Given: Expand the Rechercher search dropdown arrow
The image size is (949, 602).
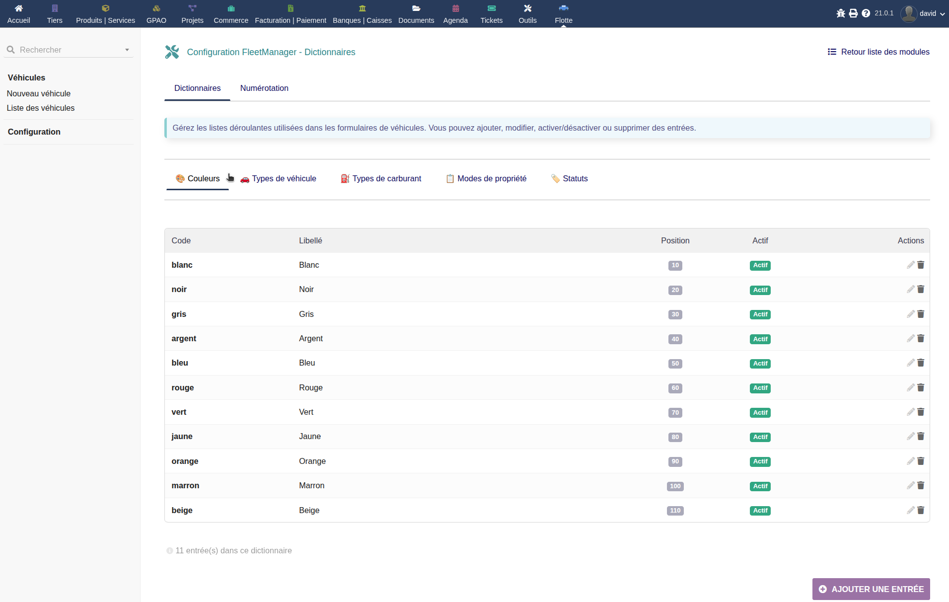Looking at the screenshot, I should pos(127,50).
